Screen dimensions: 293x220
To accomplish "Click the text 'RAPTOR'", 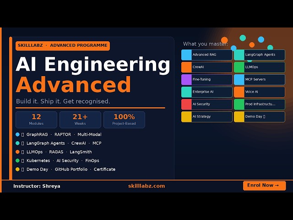I will point(63,134).
